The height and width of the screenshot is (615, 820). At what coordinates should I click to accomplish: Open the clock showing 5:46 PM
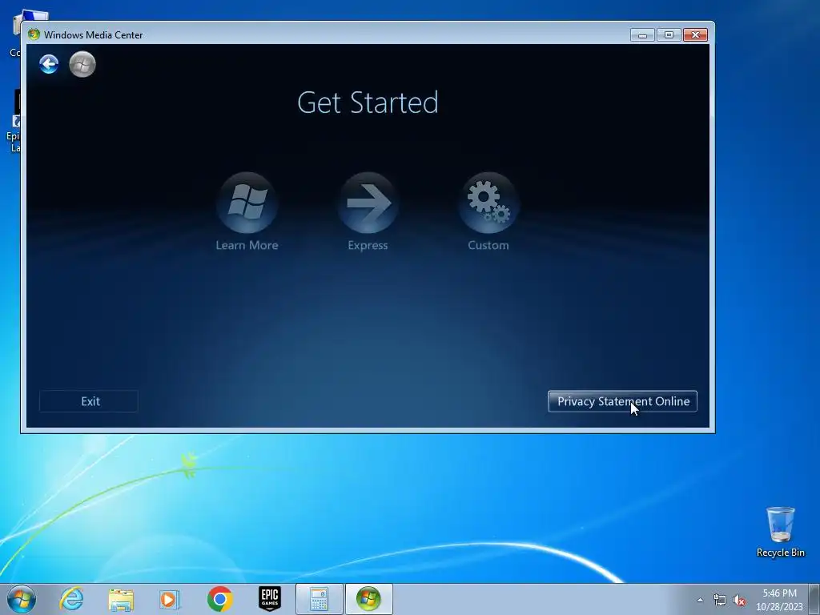click(779, 599)
